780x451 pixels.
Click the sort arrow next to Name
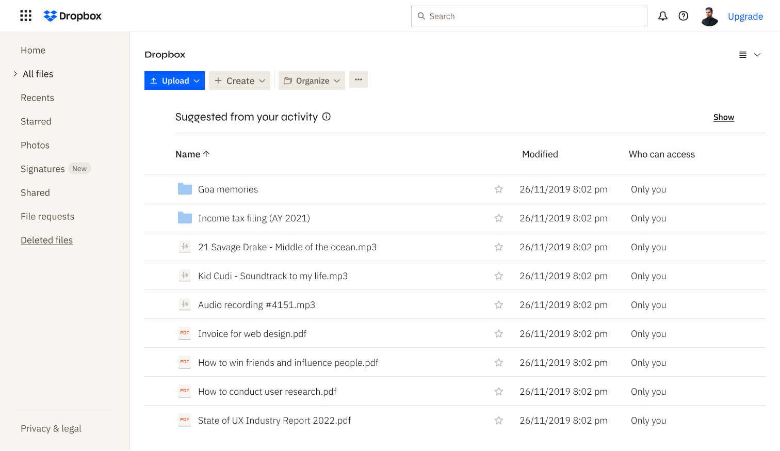(206, 154)
